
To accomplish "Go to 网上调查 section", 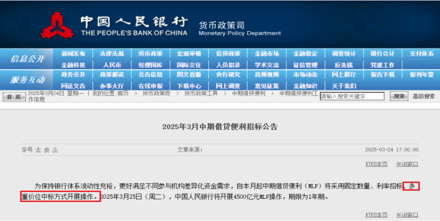I will pyautogui.click(x=228, y=86).
